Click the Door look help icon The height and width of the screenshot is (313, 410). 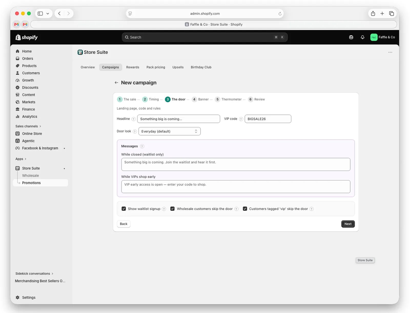(135, 132)
